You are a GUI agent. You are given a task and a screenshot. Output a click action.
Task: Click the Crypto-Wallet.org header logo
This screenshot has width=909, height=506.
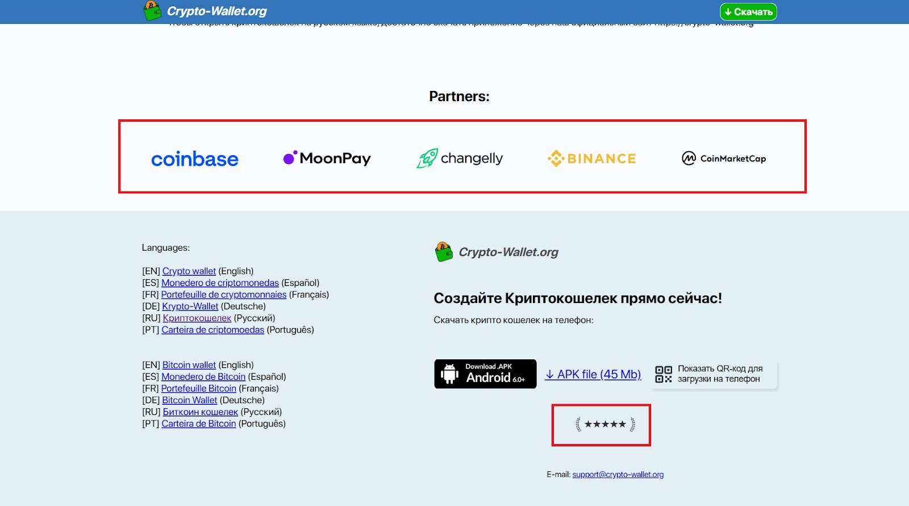coord(205,11)
